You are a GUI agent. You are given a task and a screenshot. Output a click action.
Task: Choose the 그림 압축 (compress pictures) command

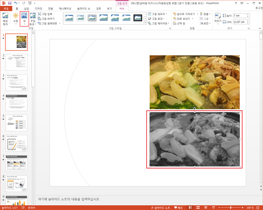pyautogui.click(x=45, y=14)
